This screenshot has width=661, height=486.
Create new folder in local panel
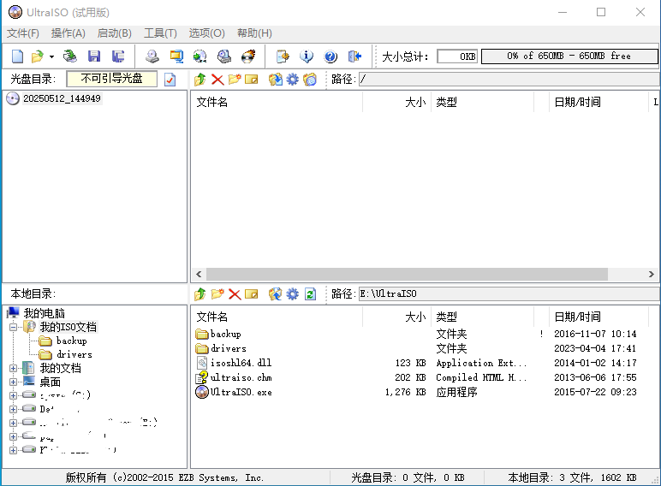[x=217, y=294]
